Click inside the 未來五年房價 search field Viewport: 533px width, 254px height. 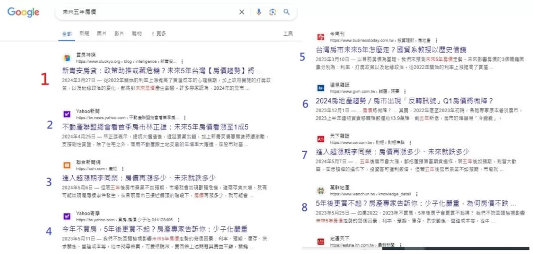pos(146,12)
